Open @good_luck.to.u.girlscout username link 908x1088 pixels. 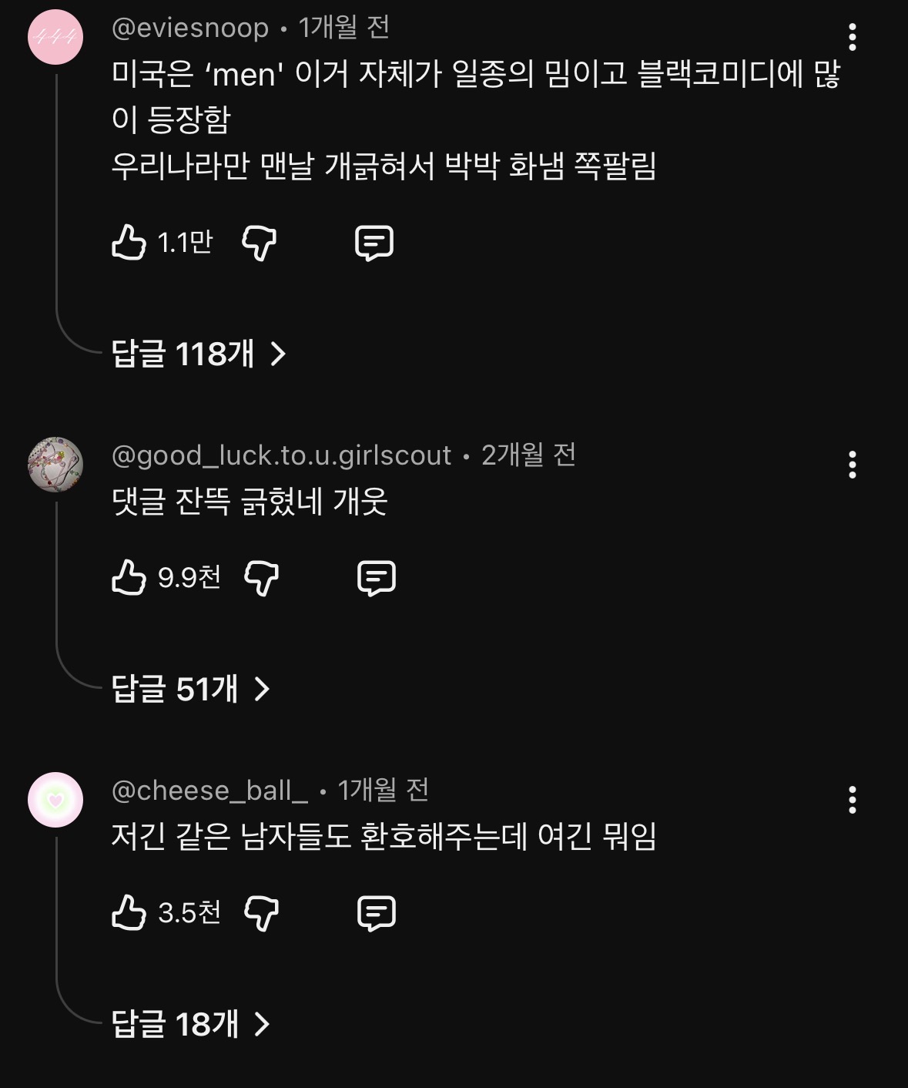tap(281, 455)
